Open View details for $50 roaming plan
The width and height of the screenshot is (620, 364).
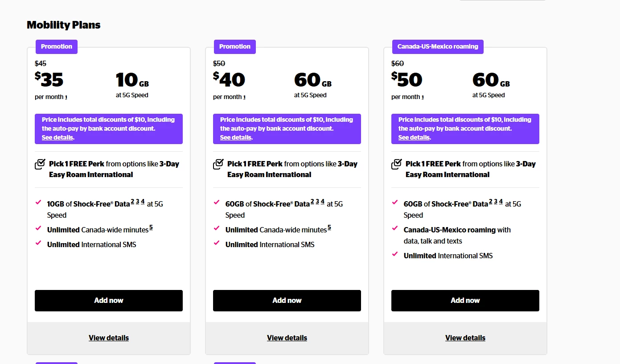(x=465, y=338)
